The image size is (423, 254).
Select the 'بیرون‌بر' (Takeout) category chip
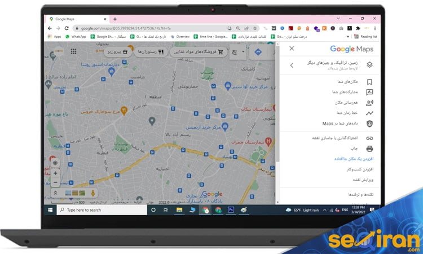(118, 52)
